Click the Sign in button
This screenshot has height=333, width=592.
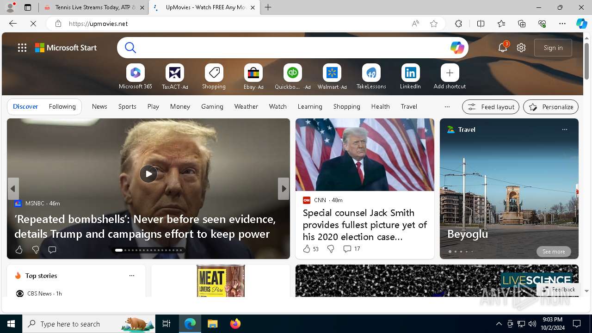pyautogui.click(x=553, y=48)
